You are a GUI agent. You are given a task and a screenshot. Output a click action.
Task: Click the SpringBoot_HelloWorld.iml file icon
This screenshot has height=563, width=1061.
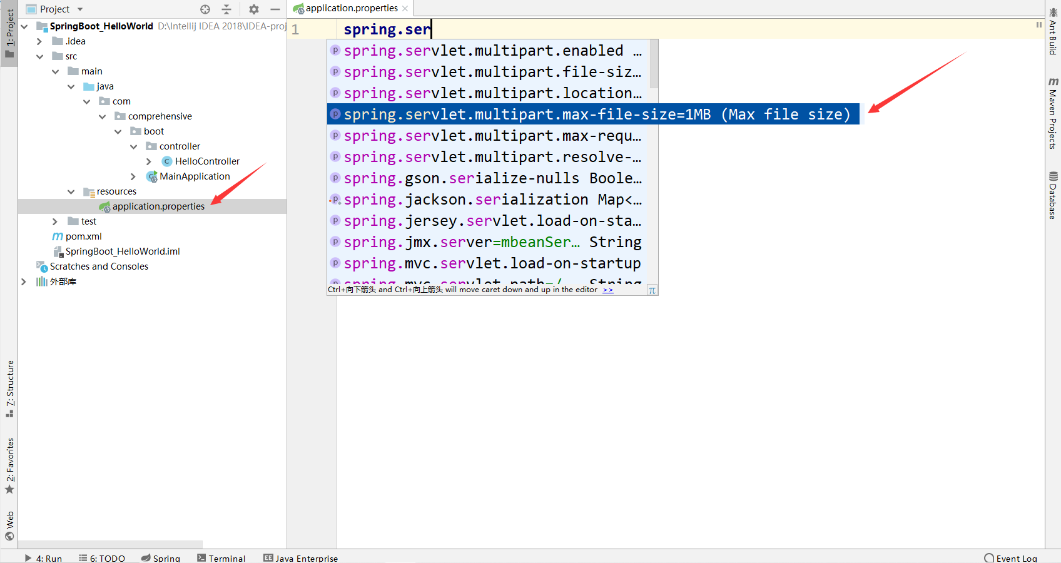[58, 251]
